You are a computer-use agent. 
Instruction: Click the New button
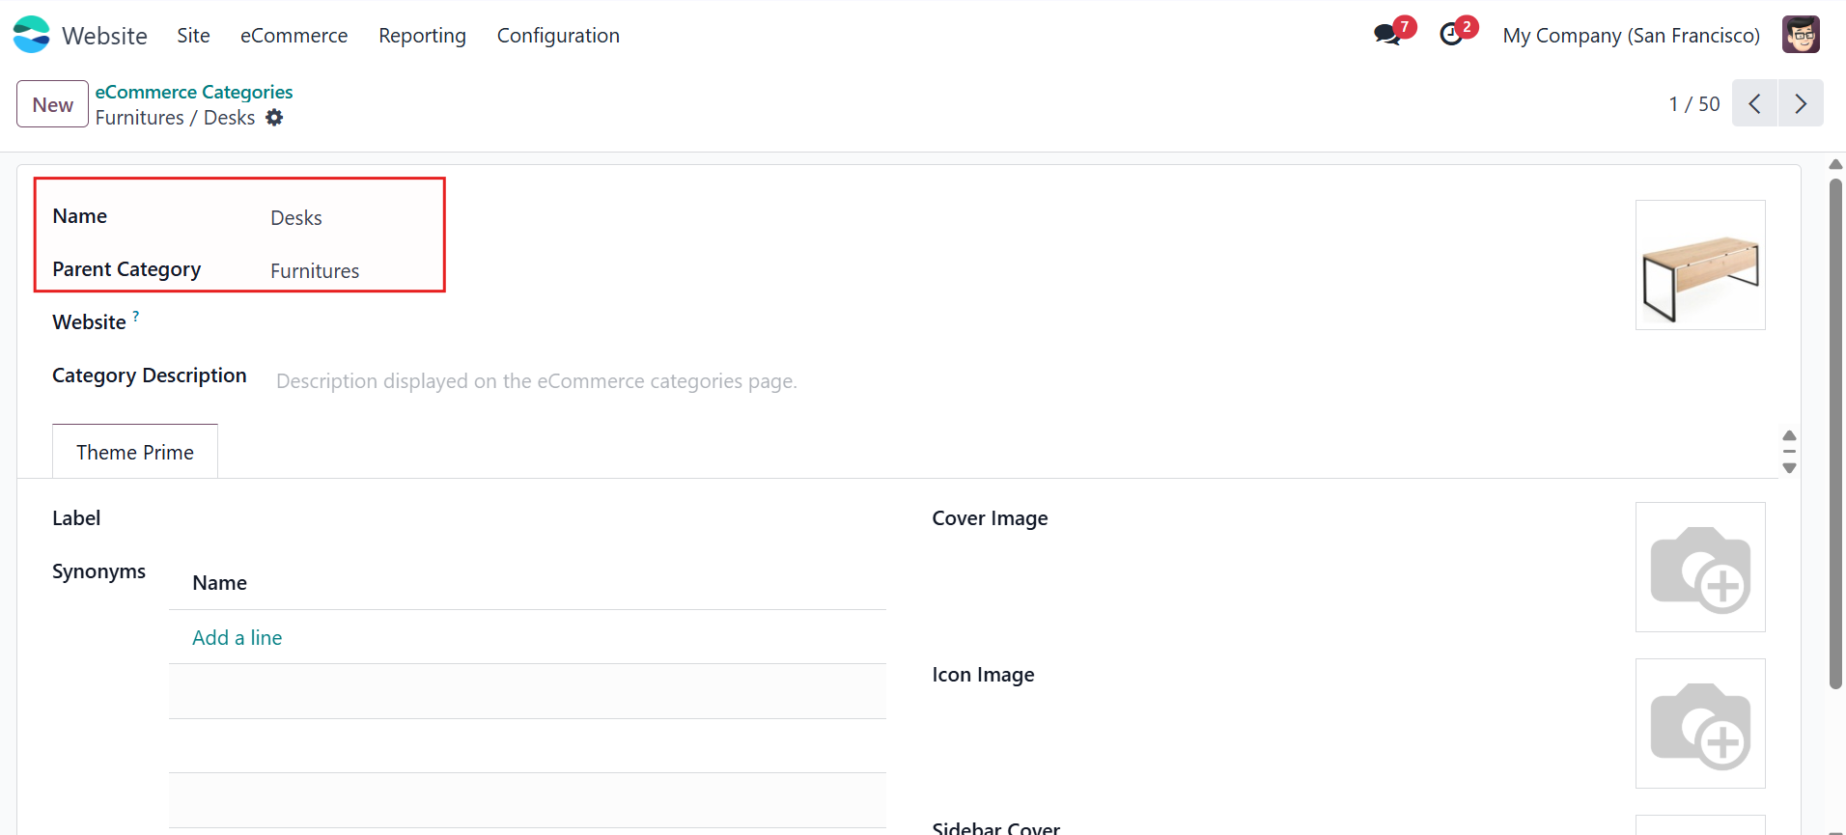(x=52, y=104)
